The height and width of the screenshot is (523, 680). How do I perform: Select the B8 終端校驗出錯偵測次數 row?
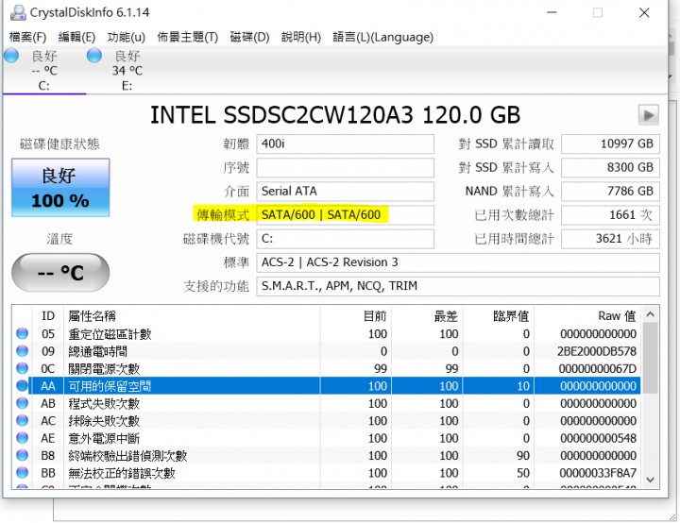(327, 455)
